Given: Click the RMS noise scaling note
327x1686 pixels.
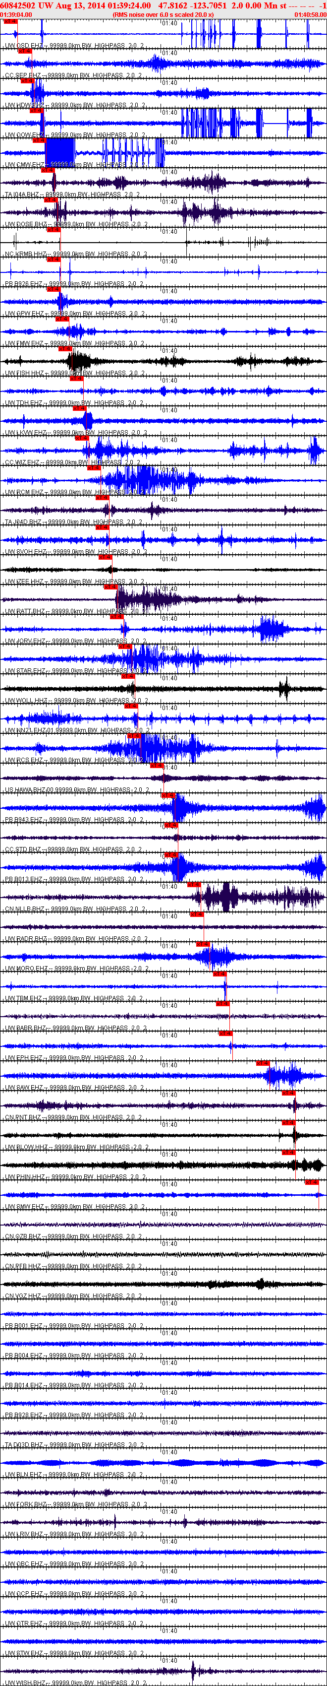Looking at the screenshot, I should (x=163, y=14).
